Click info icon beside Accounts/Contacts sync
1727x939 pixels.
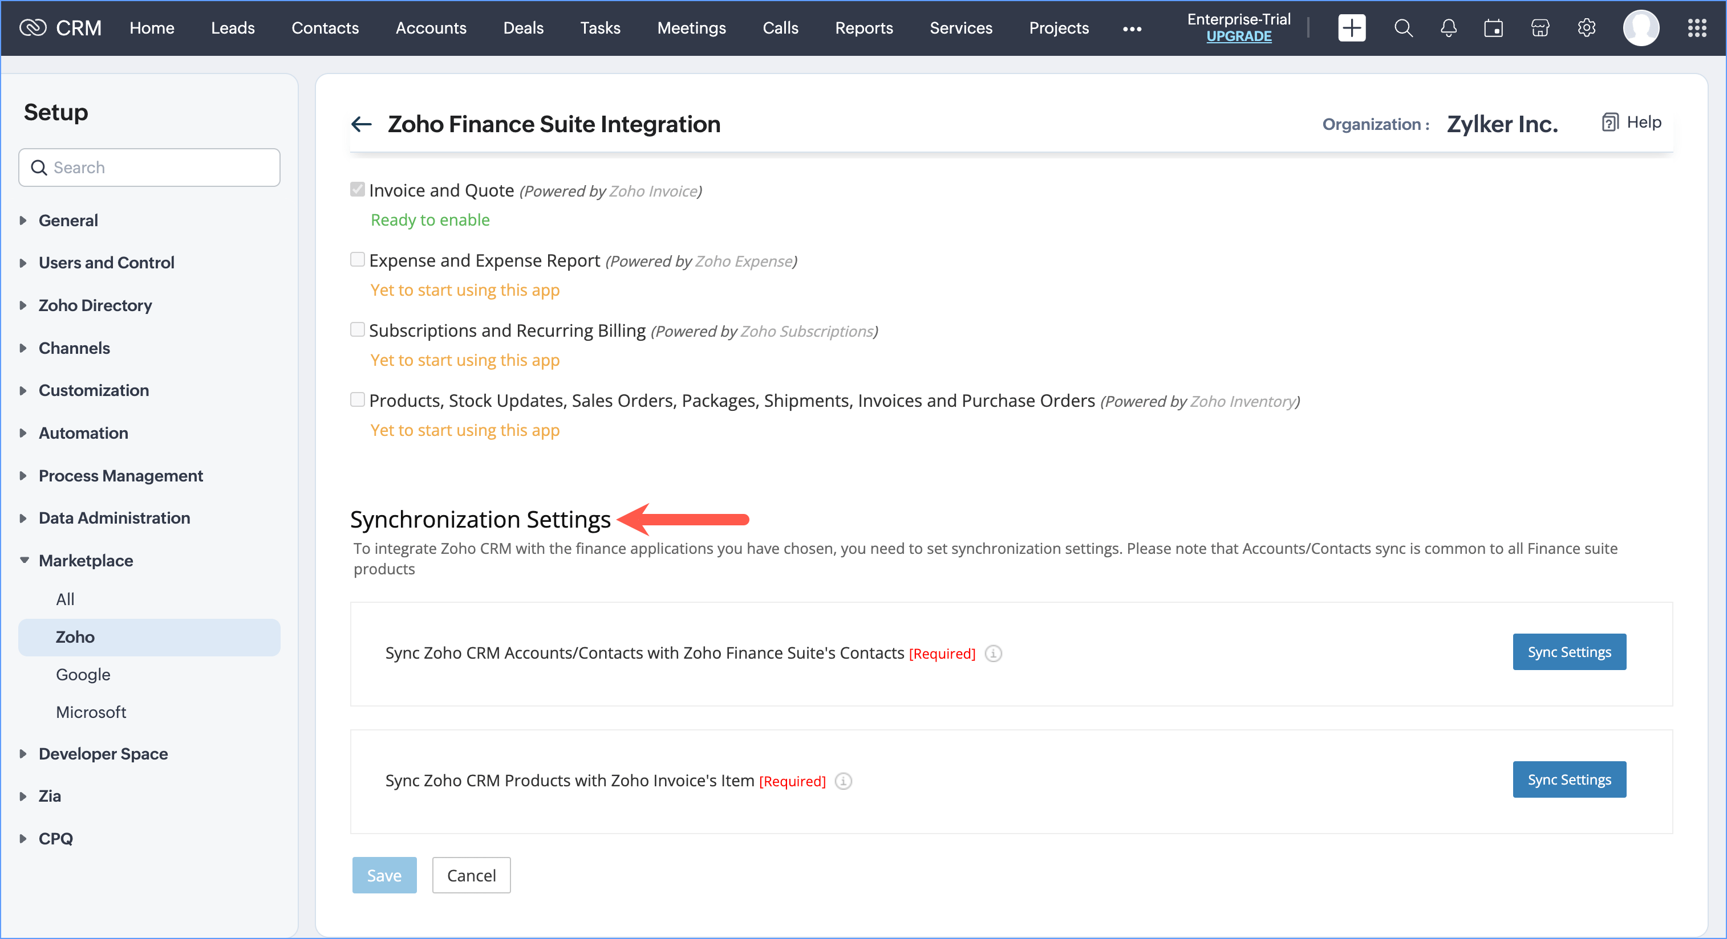click(993, 653)
